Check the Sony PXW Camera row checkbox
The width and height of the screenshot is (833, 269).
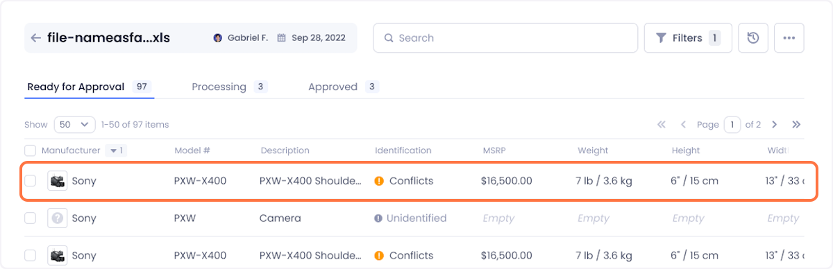30,218
